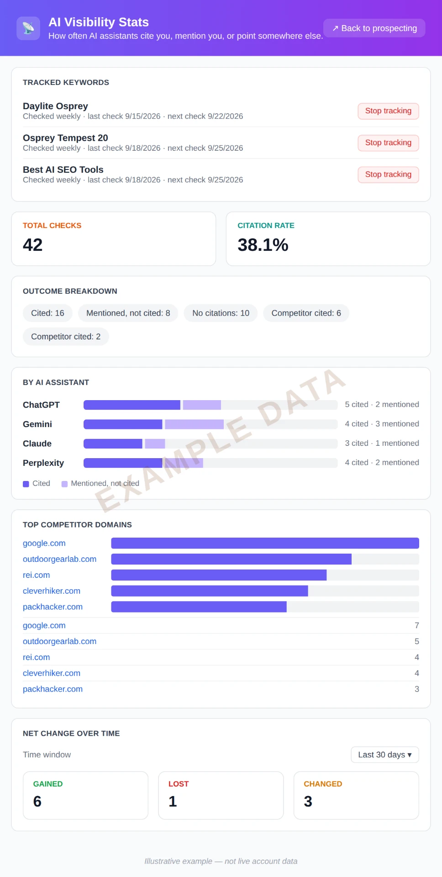Select the Competitor cited: 2 chip
The width and height of the screenshot is (442, 877).
[x=66, y=337]
